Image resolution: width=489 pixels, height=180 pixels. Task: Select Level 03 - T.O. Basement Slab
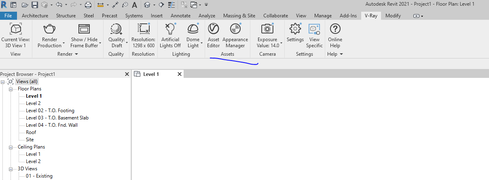point(57,118)
